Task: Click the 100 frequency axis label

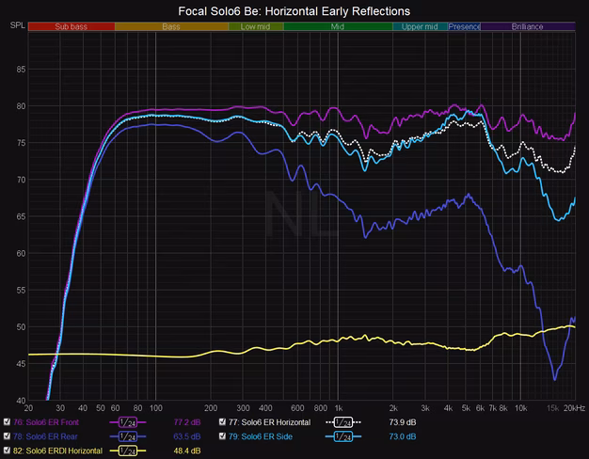Action: pyautogui.click(x=156, y=408)
